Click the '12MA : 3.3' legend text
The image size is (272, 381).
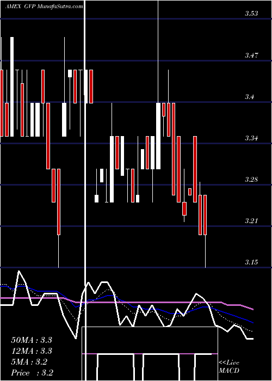[32, 351]
